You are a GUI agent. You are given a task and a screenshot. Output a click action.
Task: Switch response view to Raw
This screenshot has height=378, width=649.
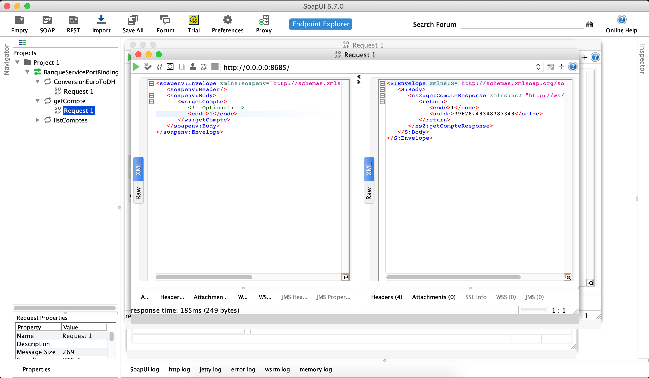coord(369,193)
